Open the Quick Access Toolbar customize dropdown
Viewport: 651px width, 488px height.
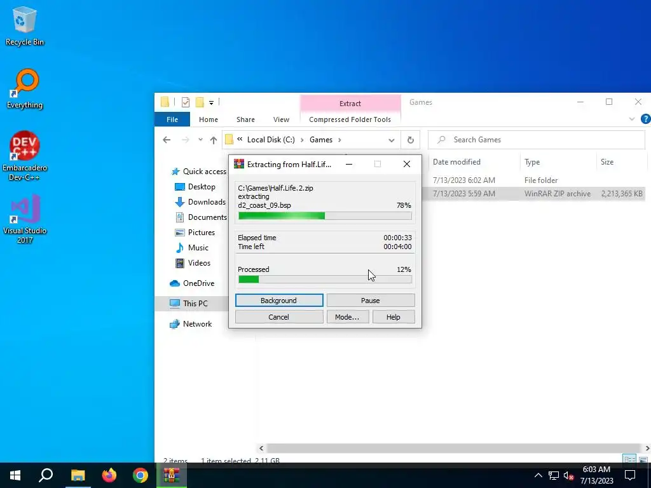click(211, 102)
